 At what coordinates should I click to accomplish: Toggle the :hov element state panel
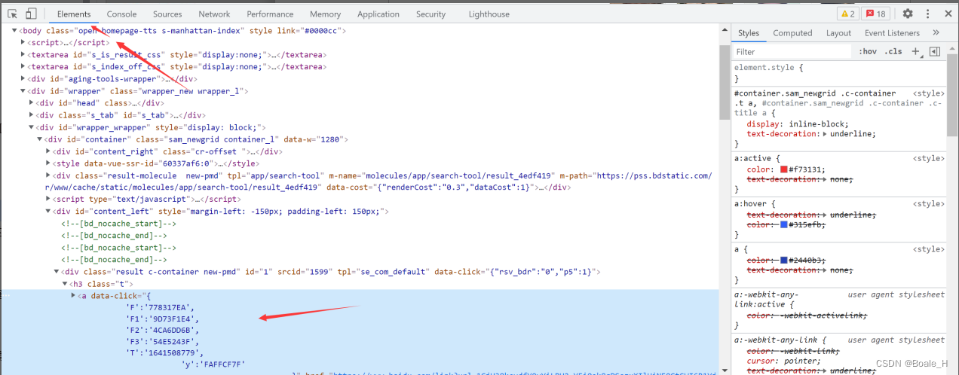(x=868, y=51)
